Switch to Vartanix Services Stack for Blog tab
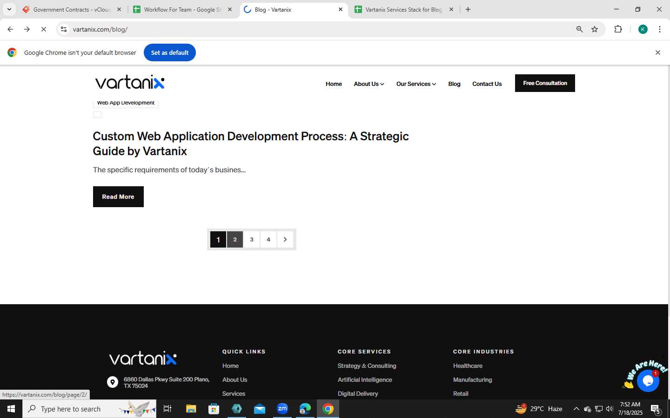 pos(404,9)
